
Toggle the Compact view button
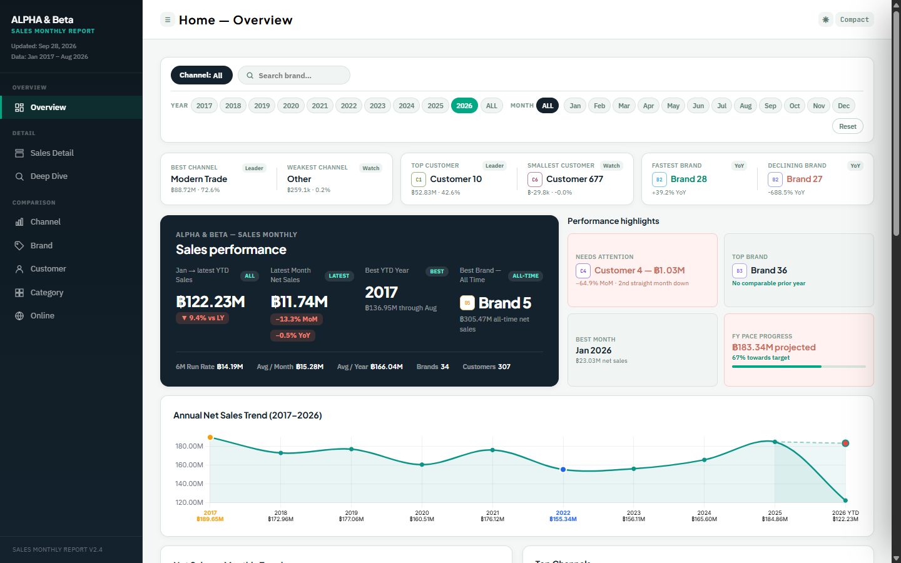tap(854, 20)
